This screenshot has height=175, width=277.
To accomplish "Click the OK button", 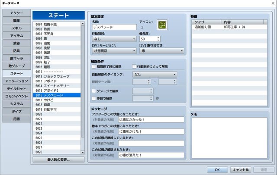I will tap(217, 170).
